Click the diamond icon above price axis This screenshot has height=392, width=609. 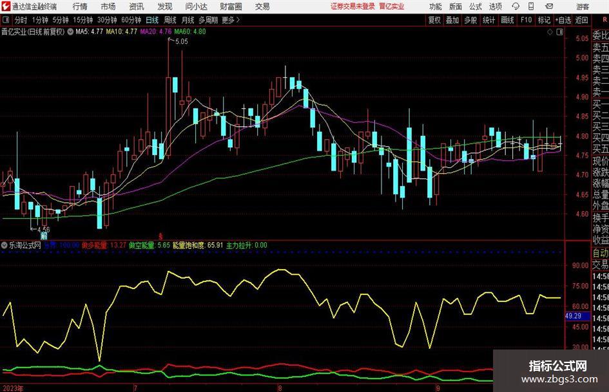point(550,32)
